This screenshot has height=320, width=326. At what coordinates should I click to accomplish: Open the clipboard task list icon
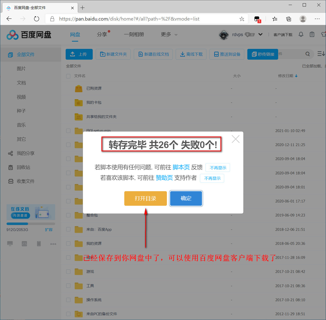click(x=312, y=34)
